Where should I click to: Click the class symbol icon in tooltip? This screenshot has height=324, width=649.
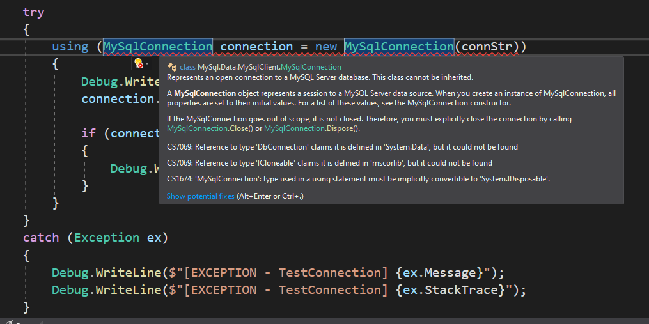[172, 67]
